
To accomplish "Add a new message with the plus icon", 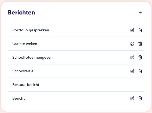I will [x=140, y=13].
